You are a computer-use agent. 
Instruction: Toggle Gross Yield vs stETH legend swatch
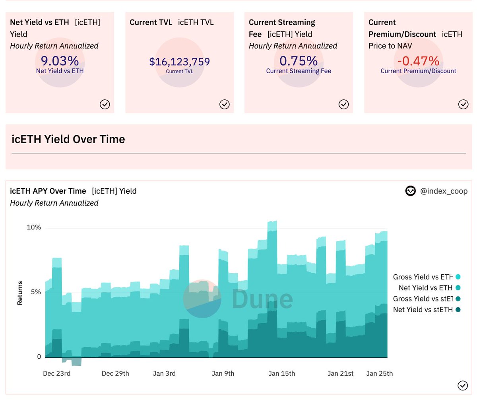(x=458, y=299)
